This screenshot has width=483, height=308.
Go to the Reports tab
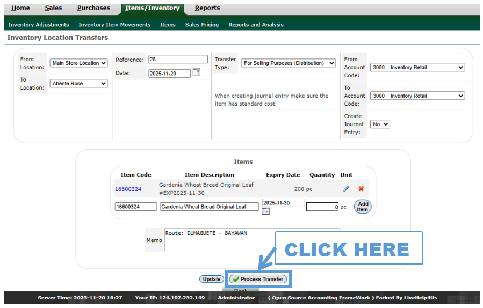(207, 8)
